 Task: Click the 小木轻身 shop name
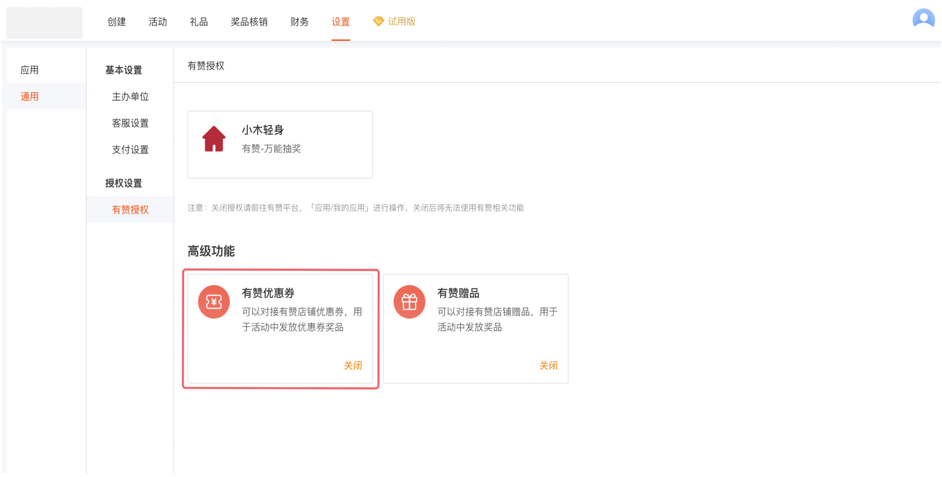[263, 130]
